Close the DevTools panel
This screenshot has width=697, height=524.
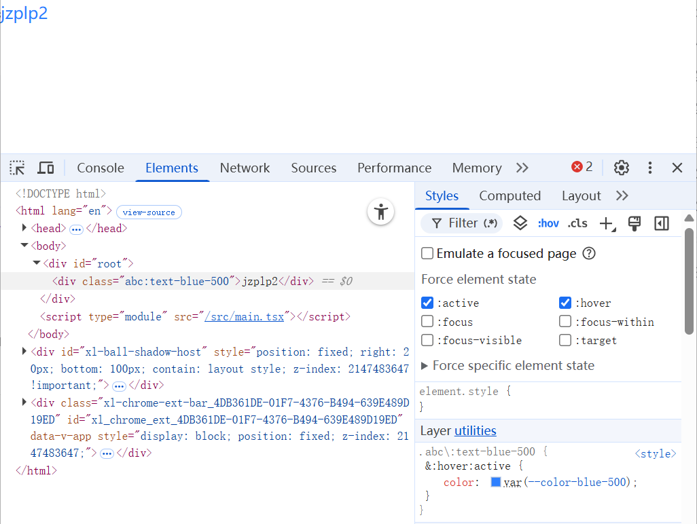pyautogui.click(x=677, y=168)
